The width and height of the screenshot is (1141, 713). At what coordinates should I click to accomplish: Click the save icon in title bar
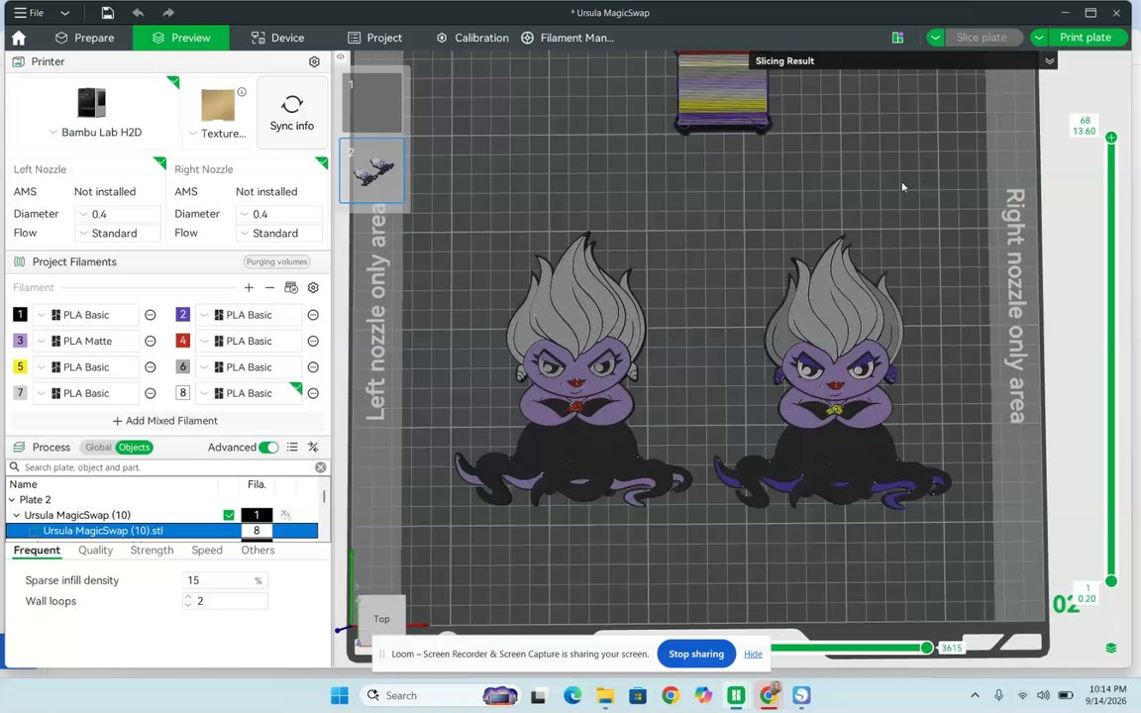pos(107,12)
